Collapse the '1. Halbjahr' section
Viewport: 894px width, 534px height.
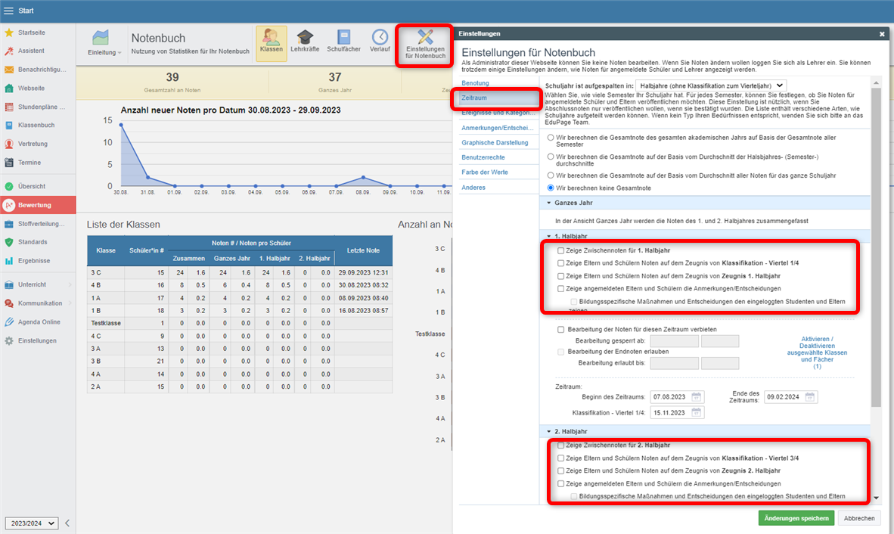[549, 236]
